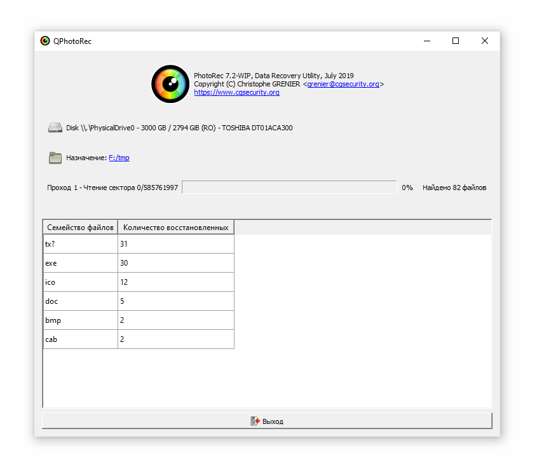Screen dimensions: 537x471
Task: Open the F:/tmp destination link
Action: pyautogui.click(x=119, y=158)
